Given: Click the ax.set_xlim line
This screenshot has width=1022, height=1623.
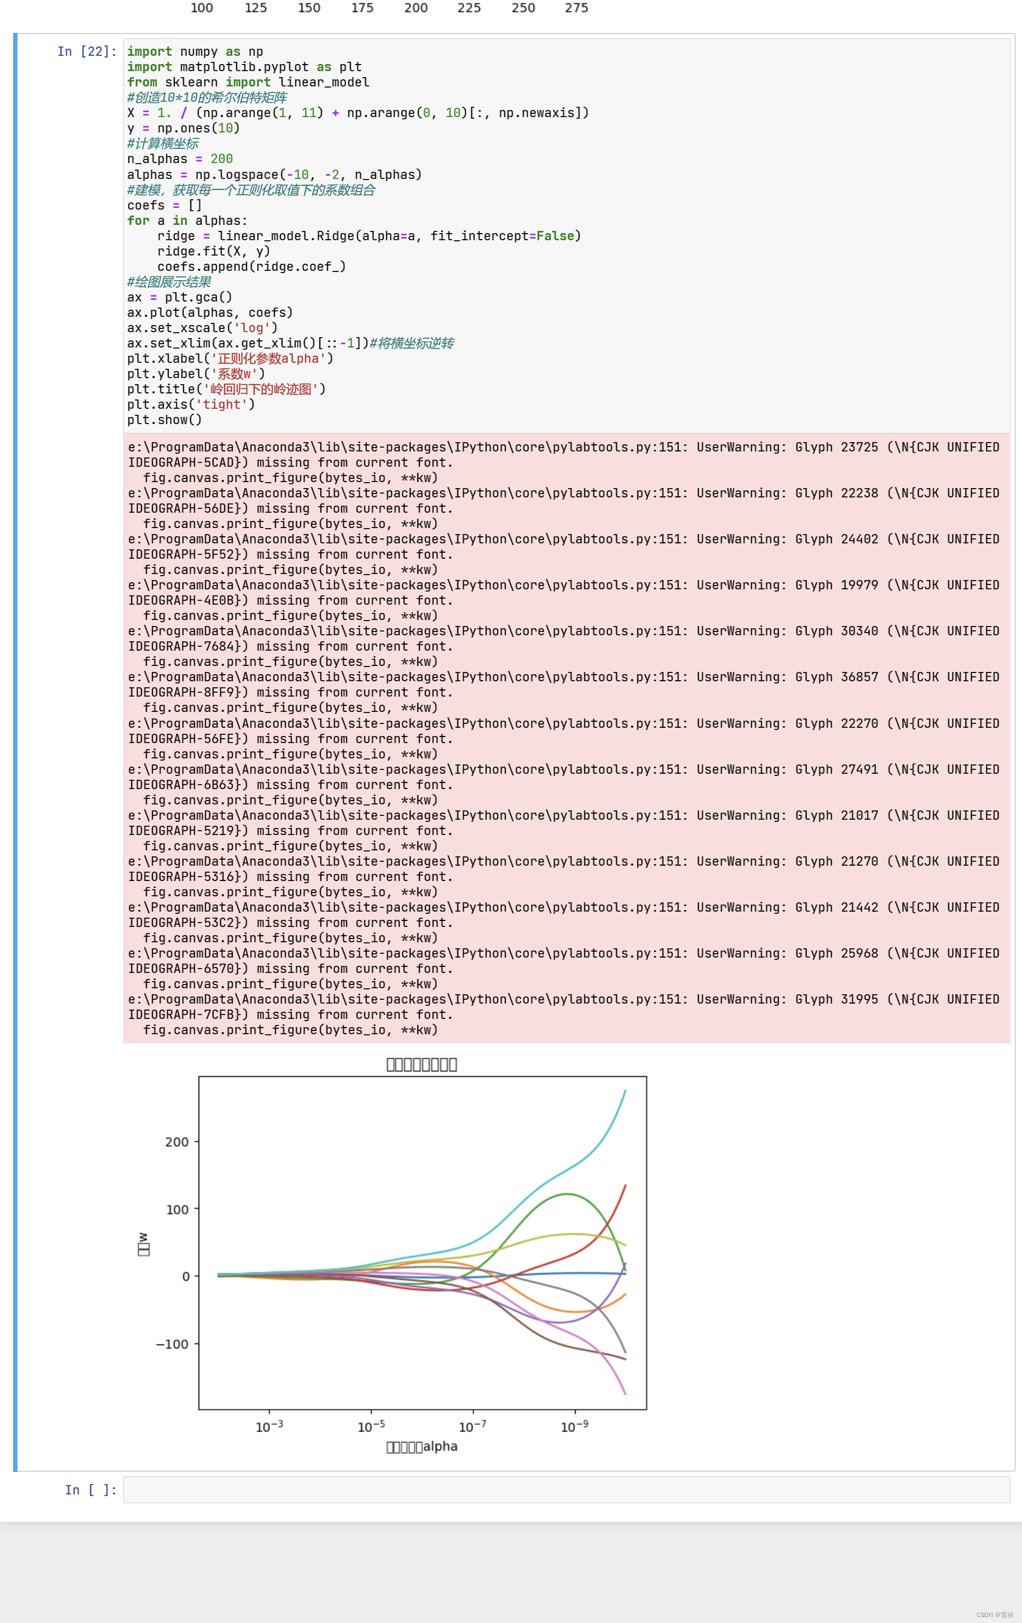Looking at the screenshot, I should pos(291,343).
